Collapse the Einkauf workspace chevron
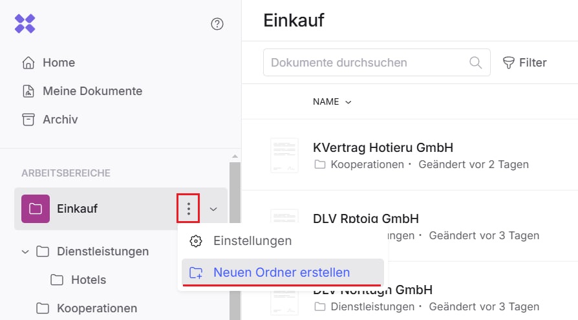Image resolution: width=578 pixels, height=320 pixels. [213, 209]
